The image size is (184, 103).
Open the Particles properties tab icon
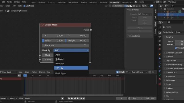pos(160,63)
